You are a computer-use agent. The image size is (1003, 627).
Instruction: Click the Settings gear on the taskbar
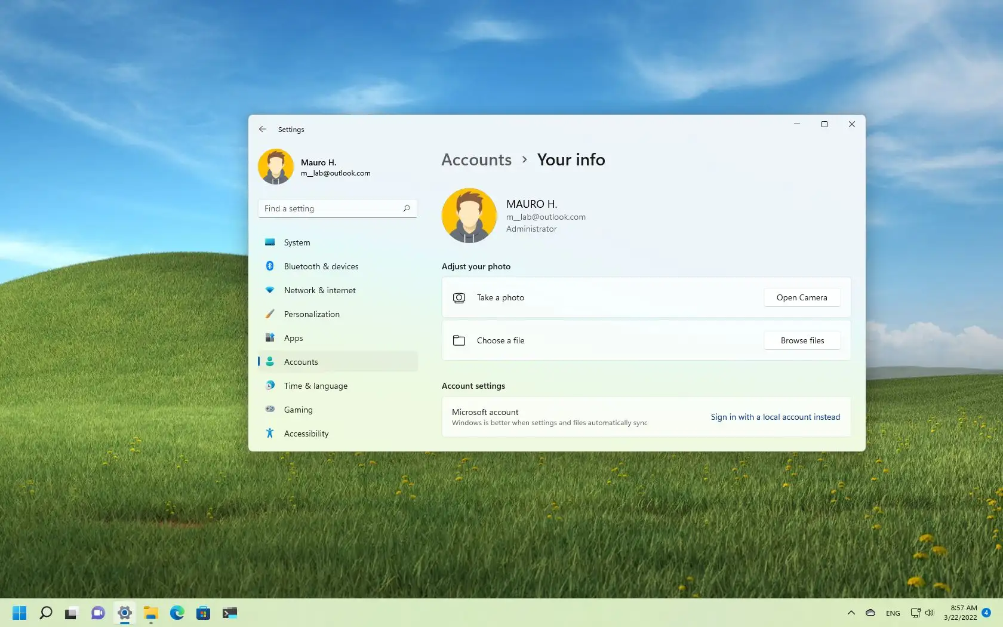pyautogui.click(x=124, y=613)
